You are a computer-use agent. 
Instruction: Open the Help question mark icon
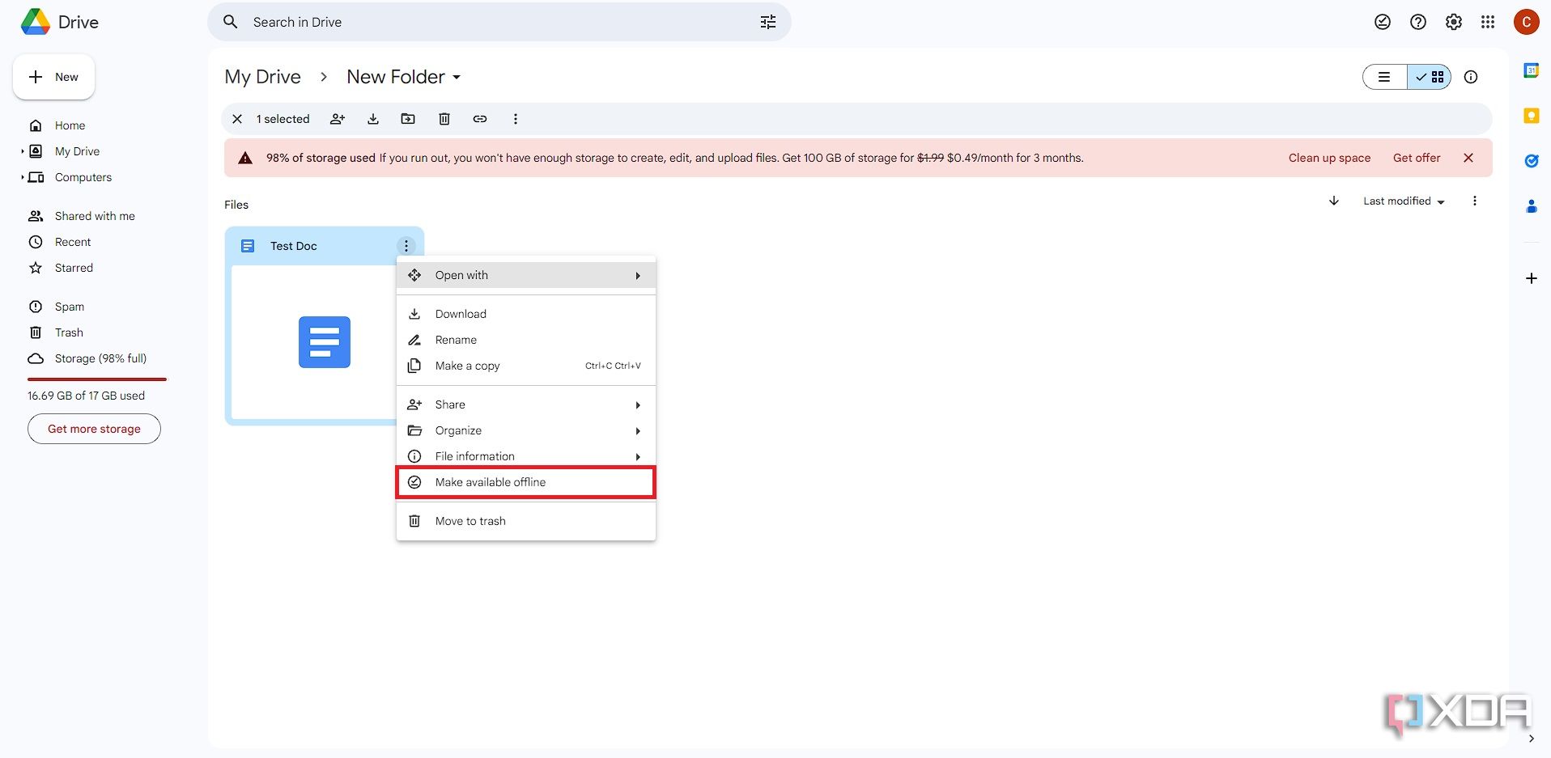[x=1418, y=22]
